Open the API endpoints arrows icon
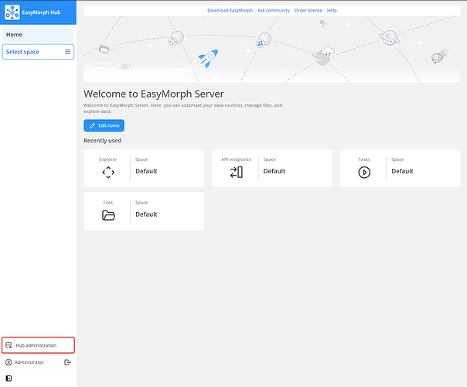467x387 pixels. pyautogui.click(x=236, y=173)
